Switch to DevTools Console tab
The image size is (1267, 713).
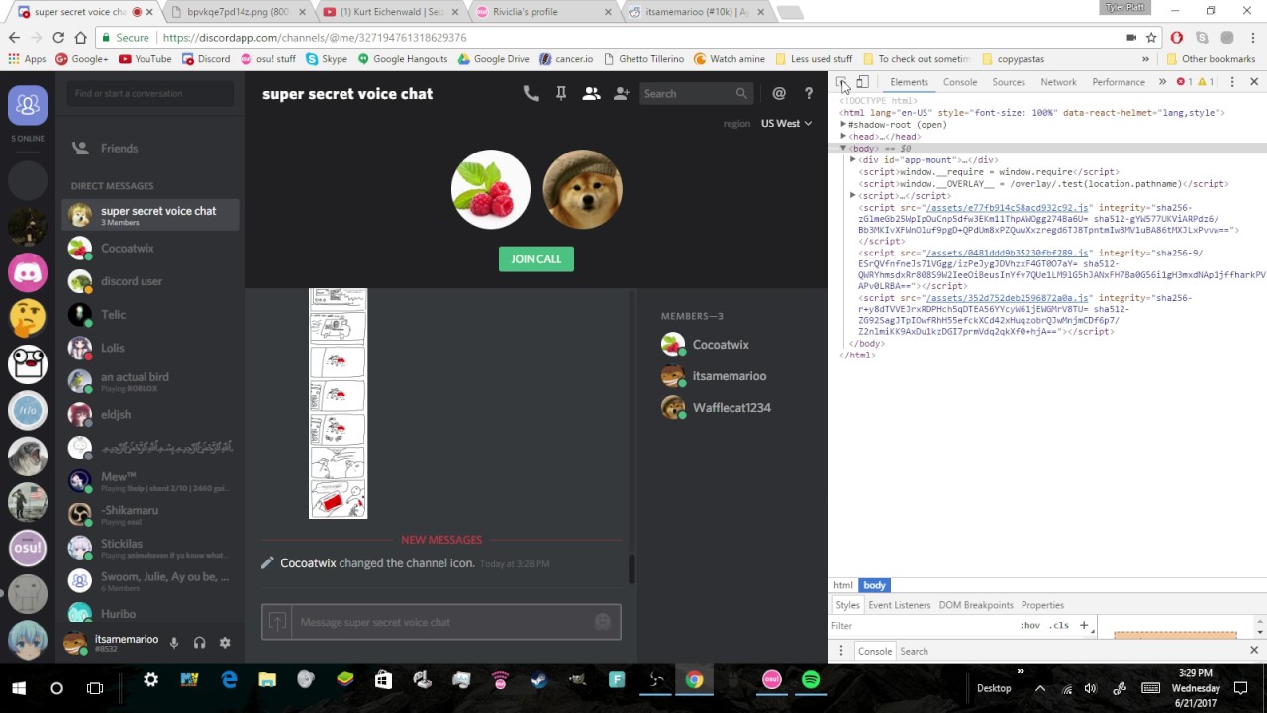(959, 82)
